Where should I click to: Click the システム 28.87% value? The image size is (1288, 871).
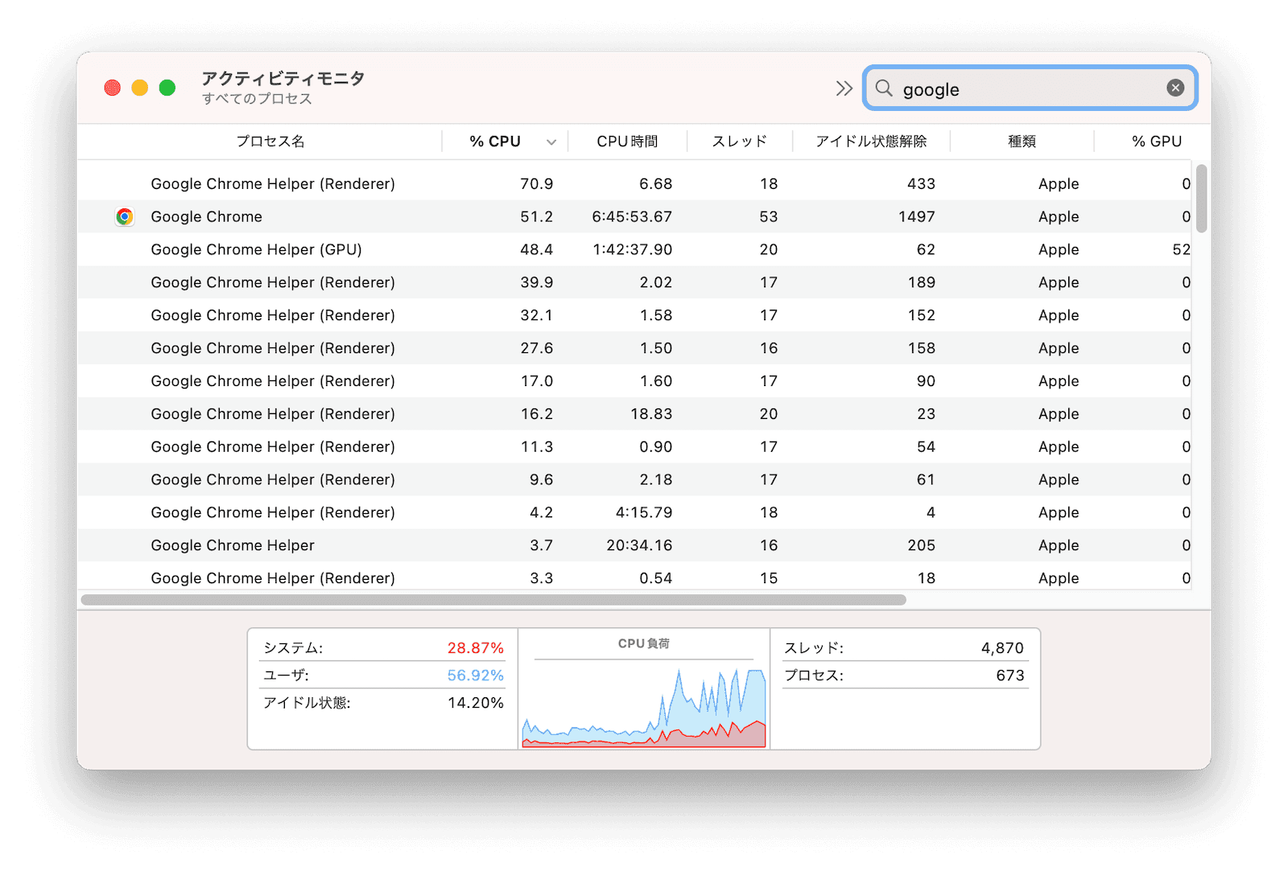click(x=475, y=648)
